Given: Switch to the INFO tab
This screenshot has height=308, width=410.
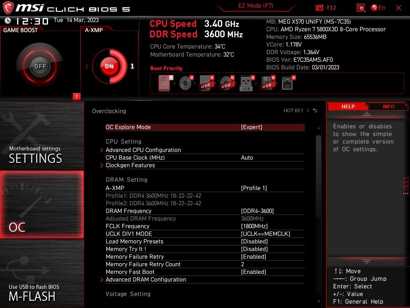Looking at the screenshot, I should pos(388,106).
